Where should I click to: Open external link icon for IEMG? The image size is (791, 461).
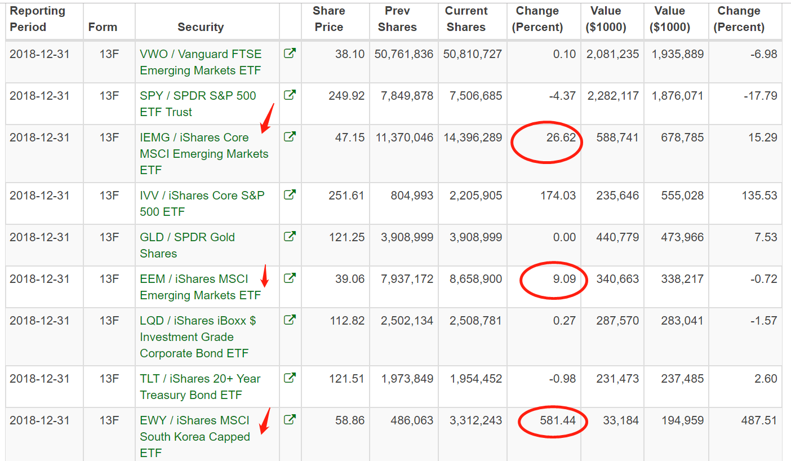coord(290,137)
